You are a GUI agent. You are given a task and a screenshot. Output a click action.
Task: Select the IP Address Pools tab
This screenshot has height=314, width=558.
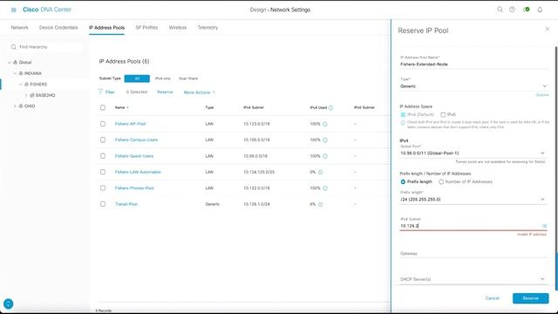point(106,27)
